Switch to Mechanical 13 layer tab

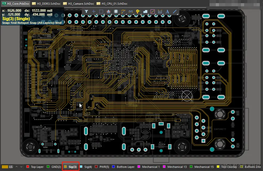click(x=175, y=167)
